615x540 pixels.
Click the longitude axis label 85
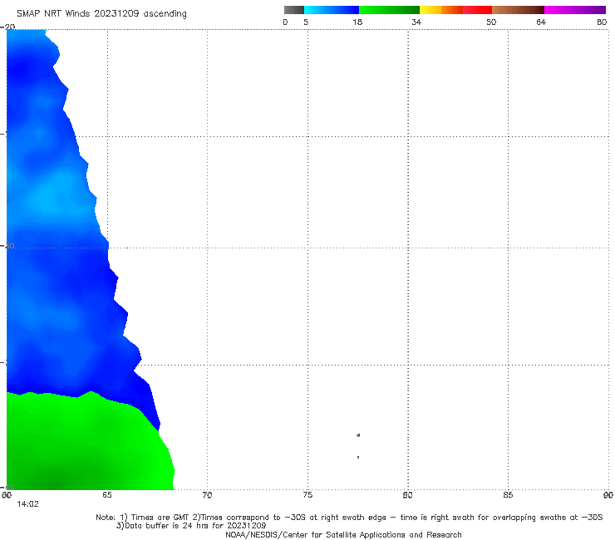coord(508,495)
